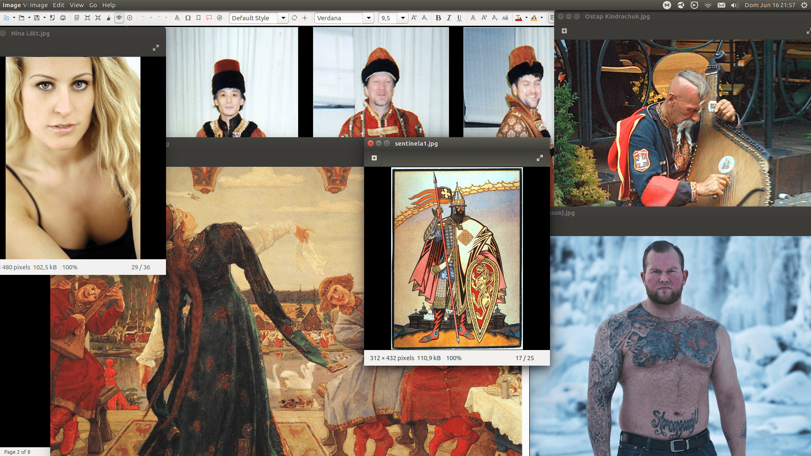Click the Omega special character icon

188,18
